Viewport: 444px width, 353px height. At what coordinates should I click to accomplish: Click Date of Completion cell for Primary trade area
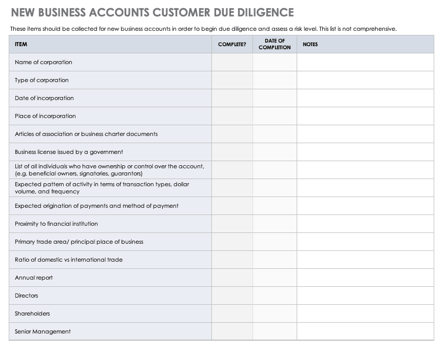(x=275, y=242)
